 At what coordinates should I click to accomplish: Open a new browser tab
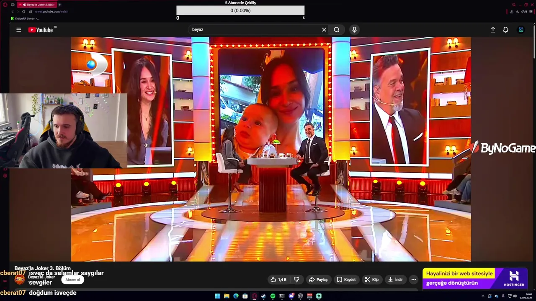[x=59, y=5]
